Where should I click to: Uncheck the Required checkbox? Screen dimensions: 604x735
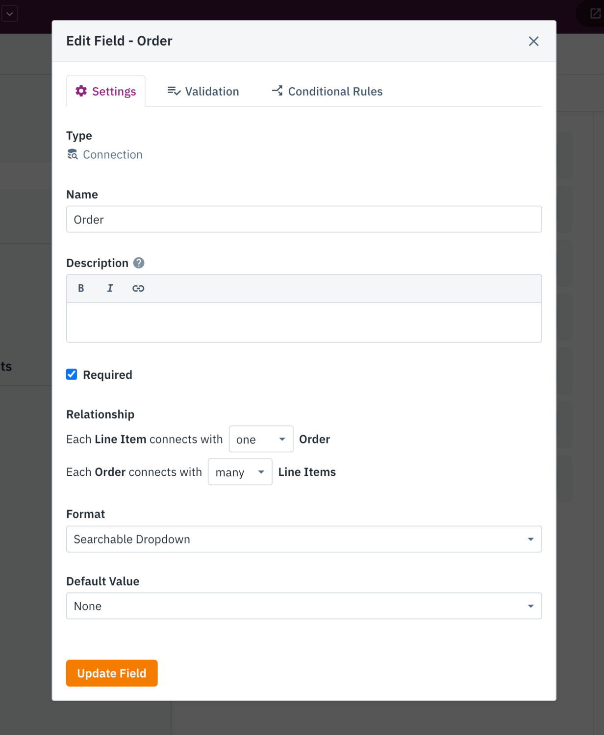[72, 374]
